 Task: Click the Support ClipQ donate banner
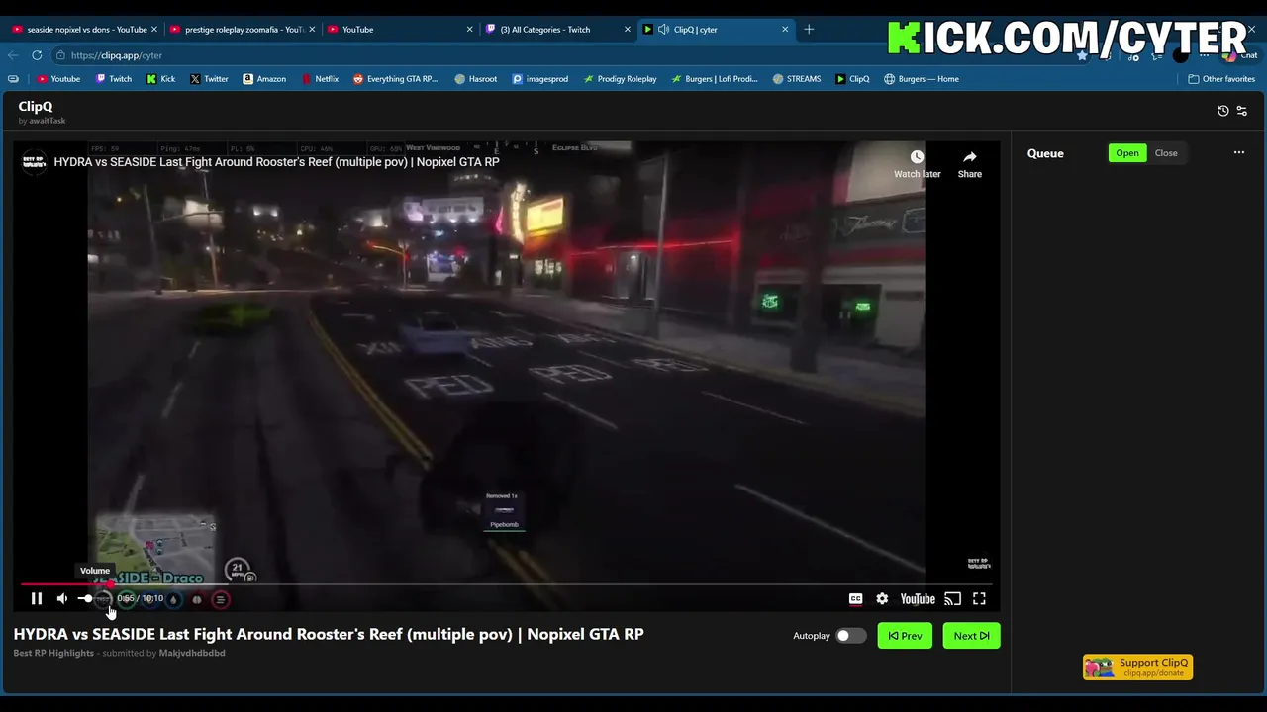(x=1137, y=667)
